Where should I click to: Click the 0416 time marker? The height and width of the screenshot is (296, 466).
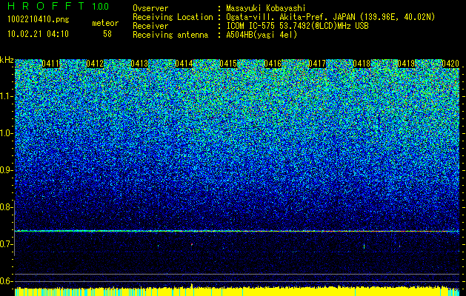[273, 64]
